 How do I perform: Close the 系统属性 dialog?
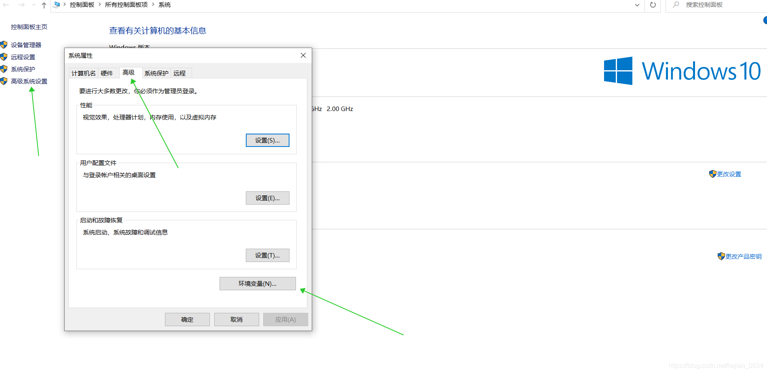tap(303, 55)
